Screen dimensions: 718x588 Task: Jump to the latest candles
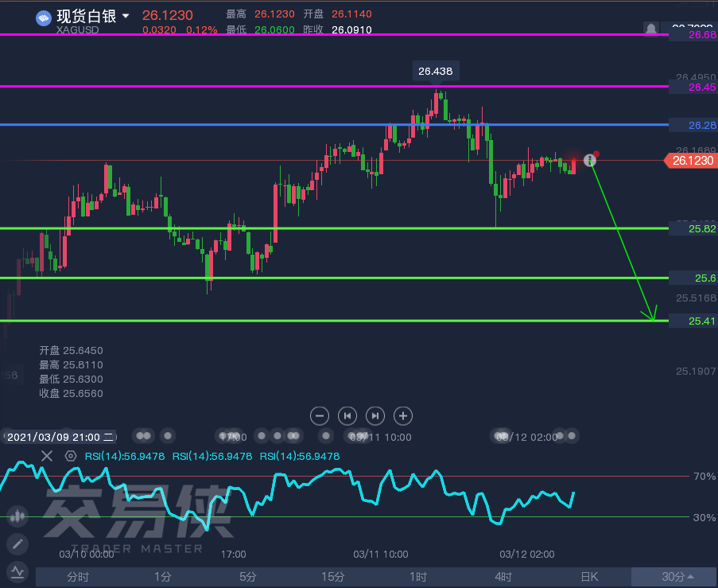pos(375,415)
